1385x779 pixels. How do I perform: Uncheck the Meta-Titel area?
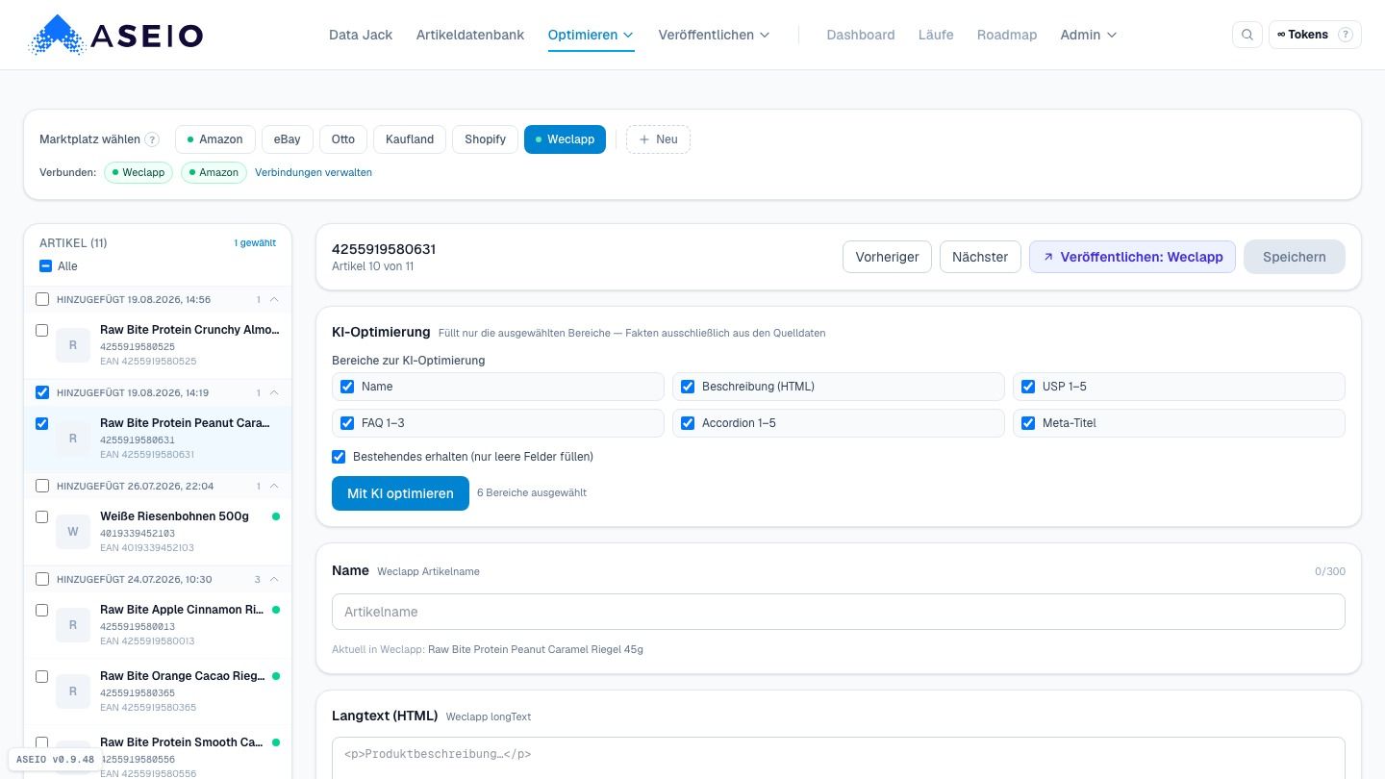point(1028,423)
